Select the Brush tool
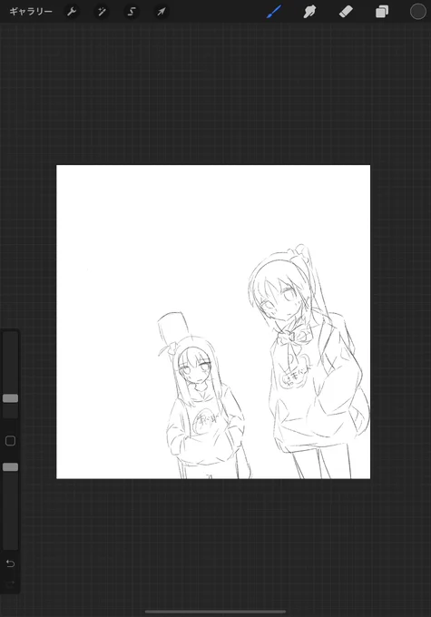The image size is (431, 617). click(x=274, y=12)
